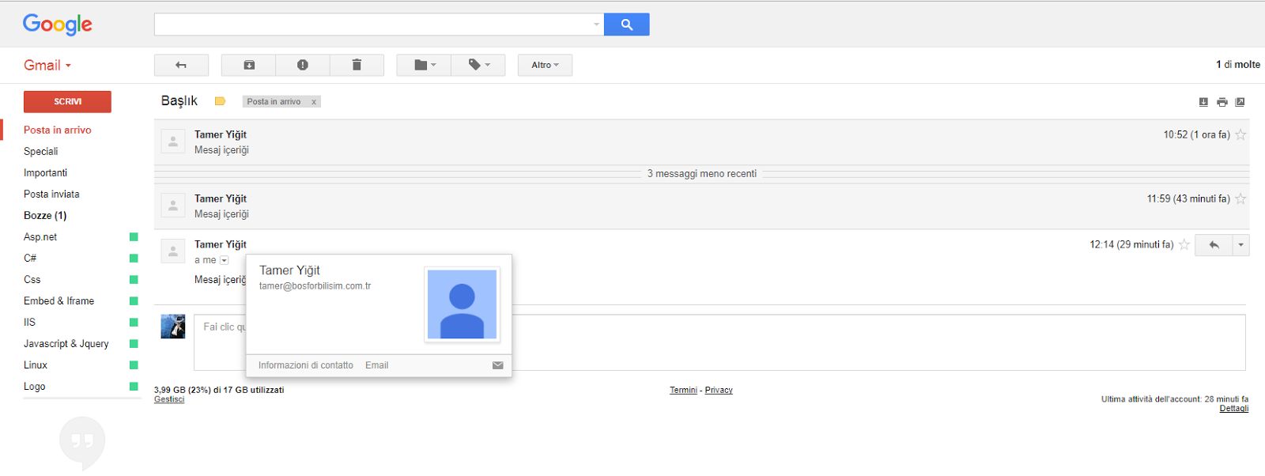Click the reply box 'Fai clic qui'
This screenshot has height=476, width=1265.
pyautogui.click(x=719, y=342)
